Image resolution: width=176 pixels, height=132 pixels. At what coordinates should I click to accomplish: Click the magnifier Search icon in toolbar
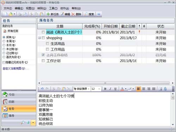(x=86, y=14)
